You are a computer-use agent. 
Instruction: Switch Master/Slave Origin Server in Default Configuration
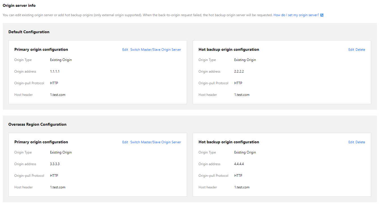(x=156, y=50)
